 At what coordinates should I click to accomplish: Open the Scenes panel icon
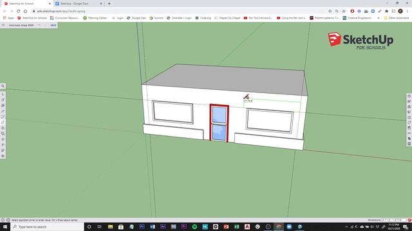tap(409, 128)
